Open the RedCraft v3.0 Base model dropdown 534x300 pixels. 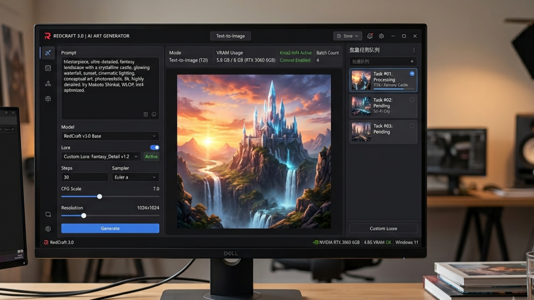click(x=110, y=136)
